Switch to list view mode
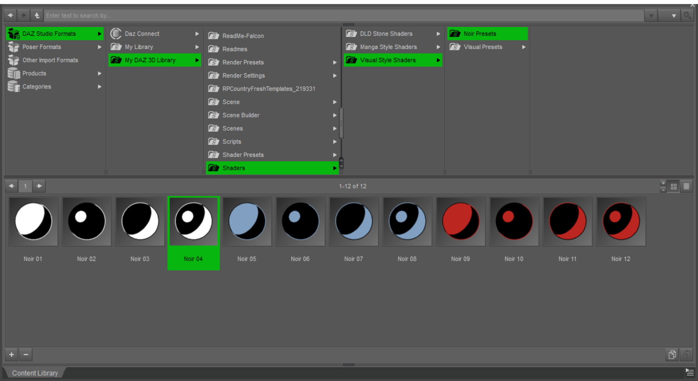The height and width of the screenshot is (381, 698). [686, 186]
